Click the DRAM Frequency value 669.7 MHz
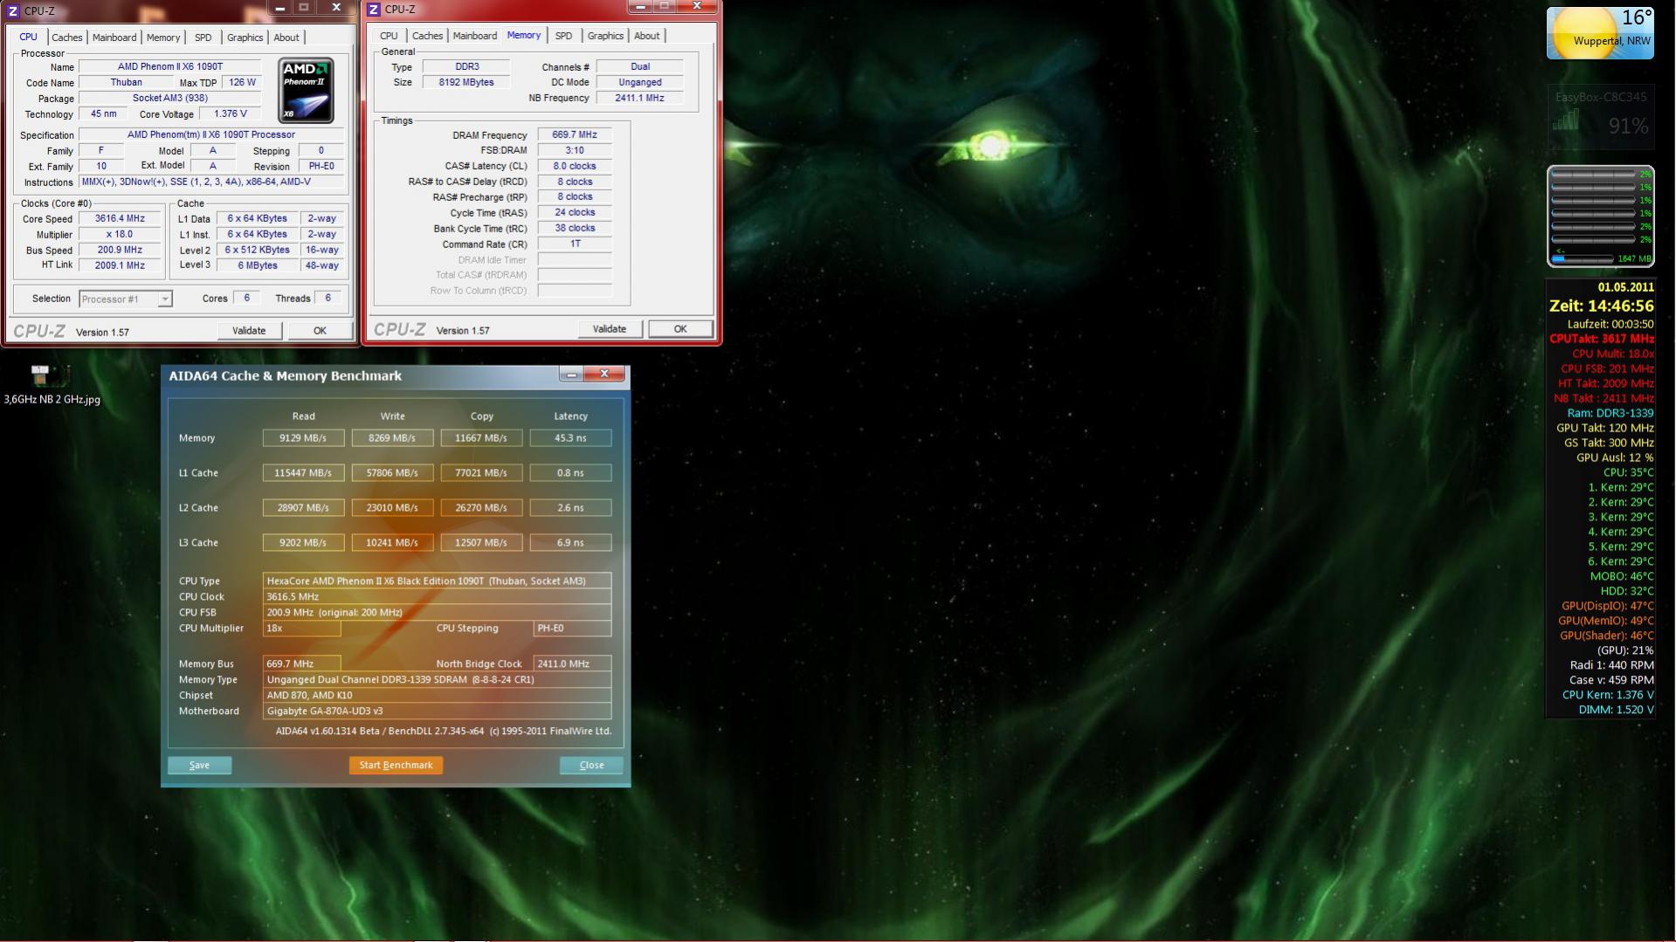 tap(574, 135)
